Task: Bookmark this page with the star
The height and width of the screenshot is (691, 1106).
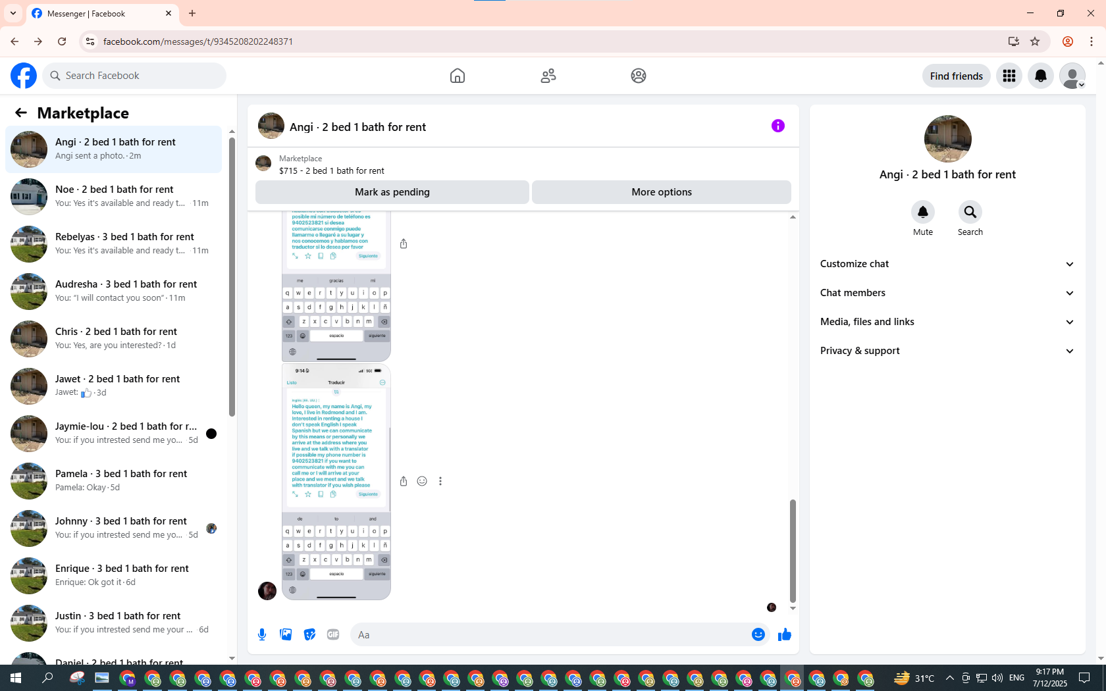Action: click(1035, 41)
